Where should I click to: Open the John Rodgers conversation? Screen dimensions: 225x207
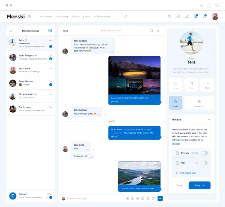click(31, 57)
